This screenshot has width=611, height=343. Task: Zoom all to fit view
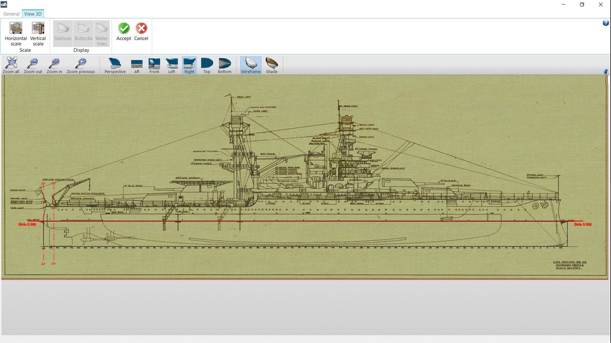point(11,65)
